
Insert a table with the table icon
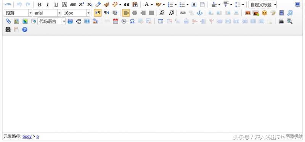click(161, 21)
